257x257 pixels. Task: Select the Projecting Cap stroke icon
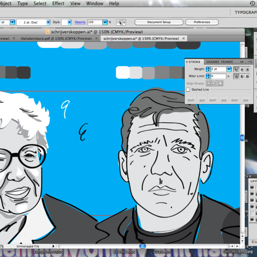[248, 69]
